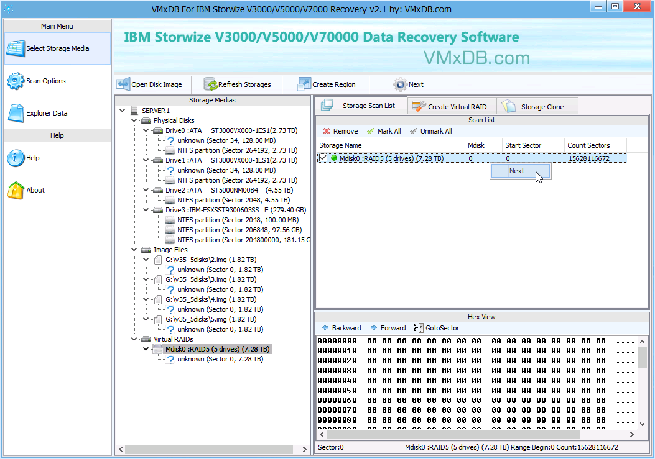Unmark All items in scan list
This screenshot has width=655, height=459.
pyautogui.click(x=430, y=131)
